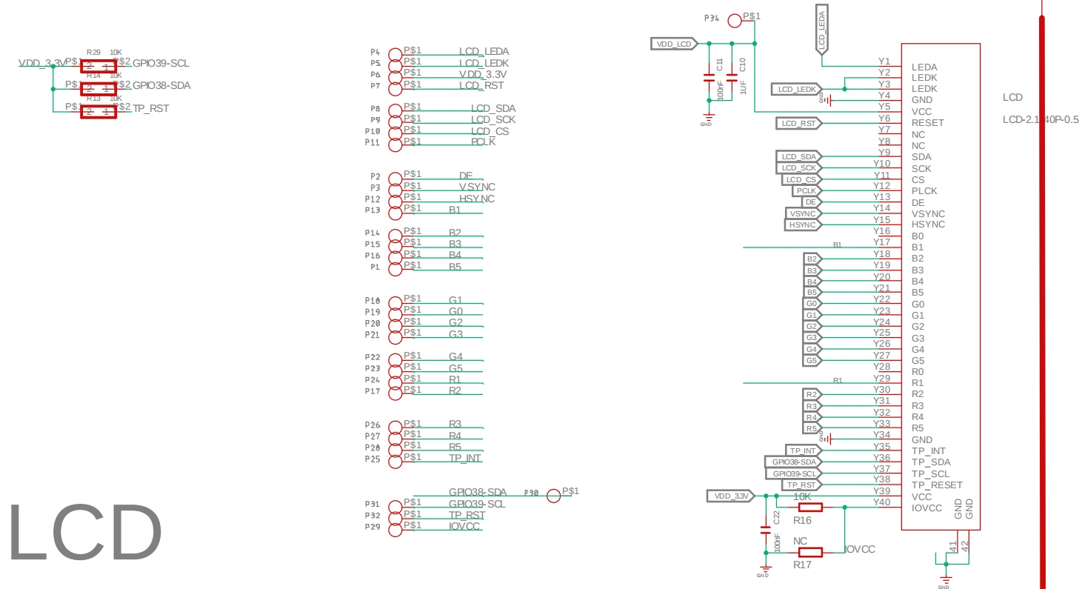Select capacitor C22 symbol

766,530
